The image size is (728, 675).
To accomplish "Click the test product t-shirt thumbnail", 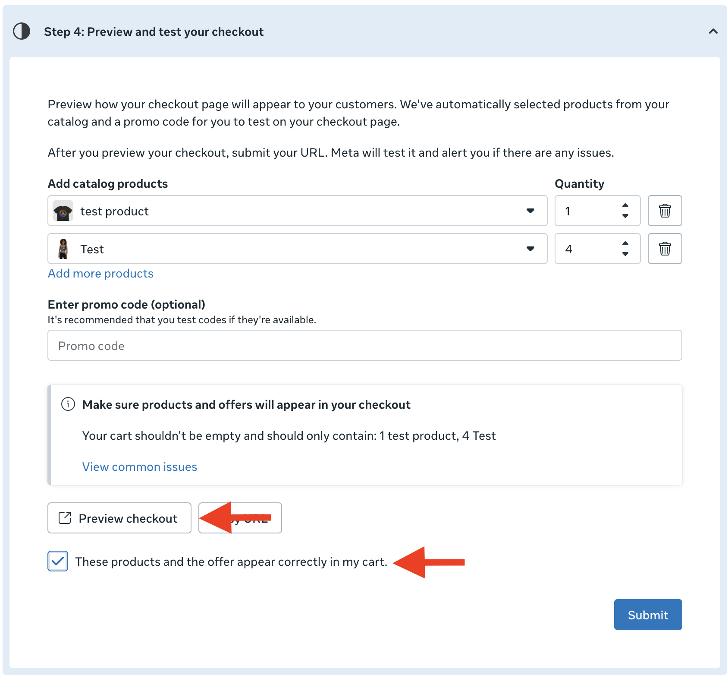I will pos(63,211).
